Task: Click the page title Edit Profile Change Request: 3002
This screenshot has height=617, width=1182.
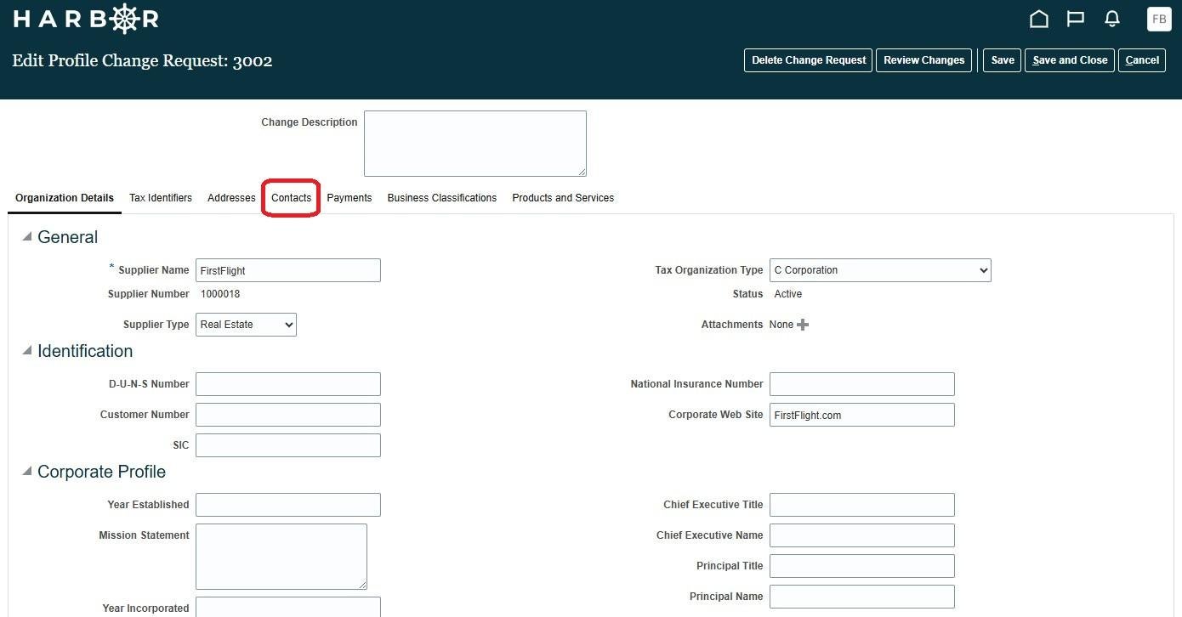Action: 142,61
